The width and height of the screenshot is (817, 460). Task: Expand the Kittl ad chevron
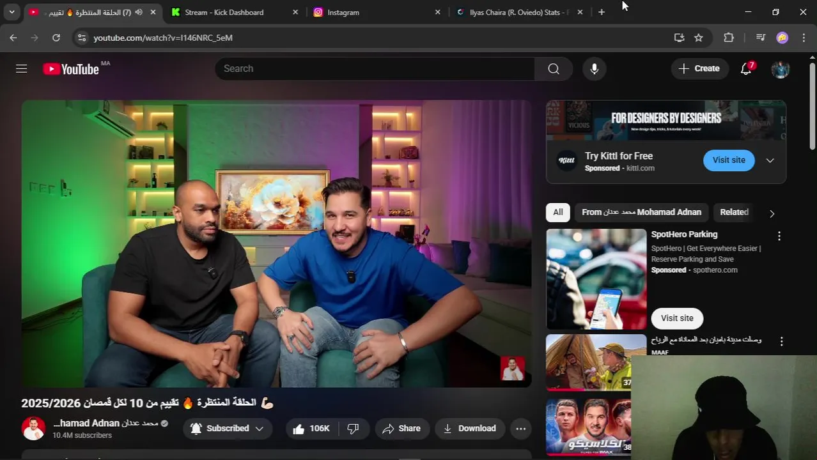[x=770, y=160]
